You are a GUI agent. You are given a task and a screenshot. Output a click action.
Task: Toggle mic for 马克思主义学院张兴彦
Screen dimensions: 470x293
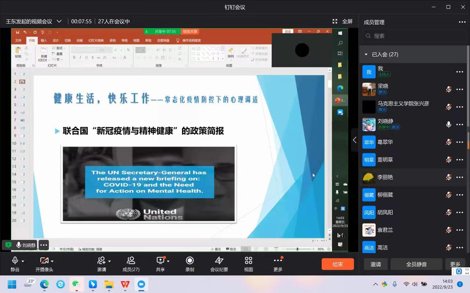(x=449, y=107)
